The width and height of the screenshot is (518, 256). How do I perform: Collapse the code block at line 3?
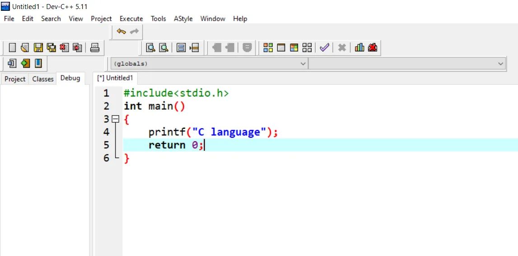115,119
